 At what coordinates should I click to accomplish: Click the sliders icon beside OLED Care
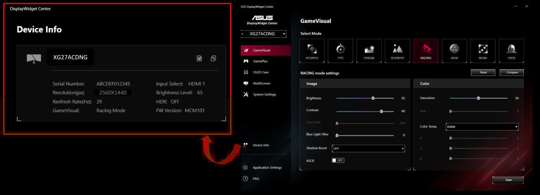click(246, 72)
